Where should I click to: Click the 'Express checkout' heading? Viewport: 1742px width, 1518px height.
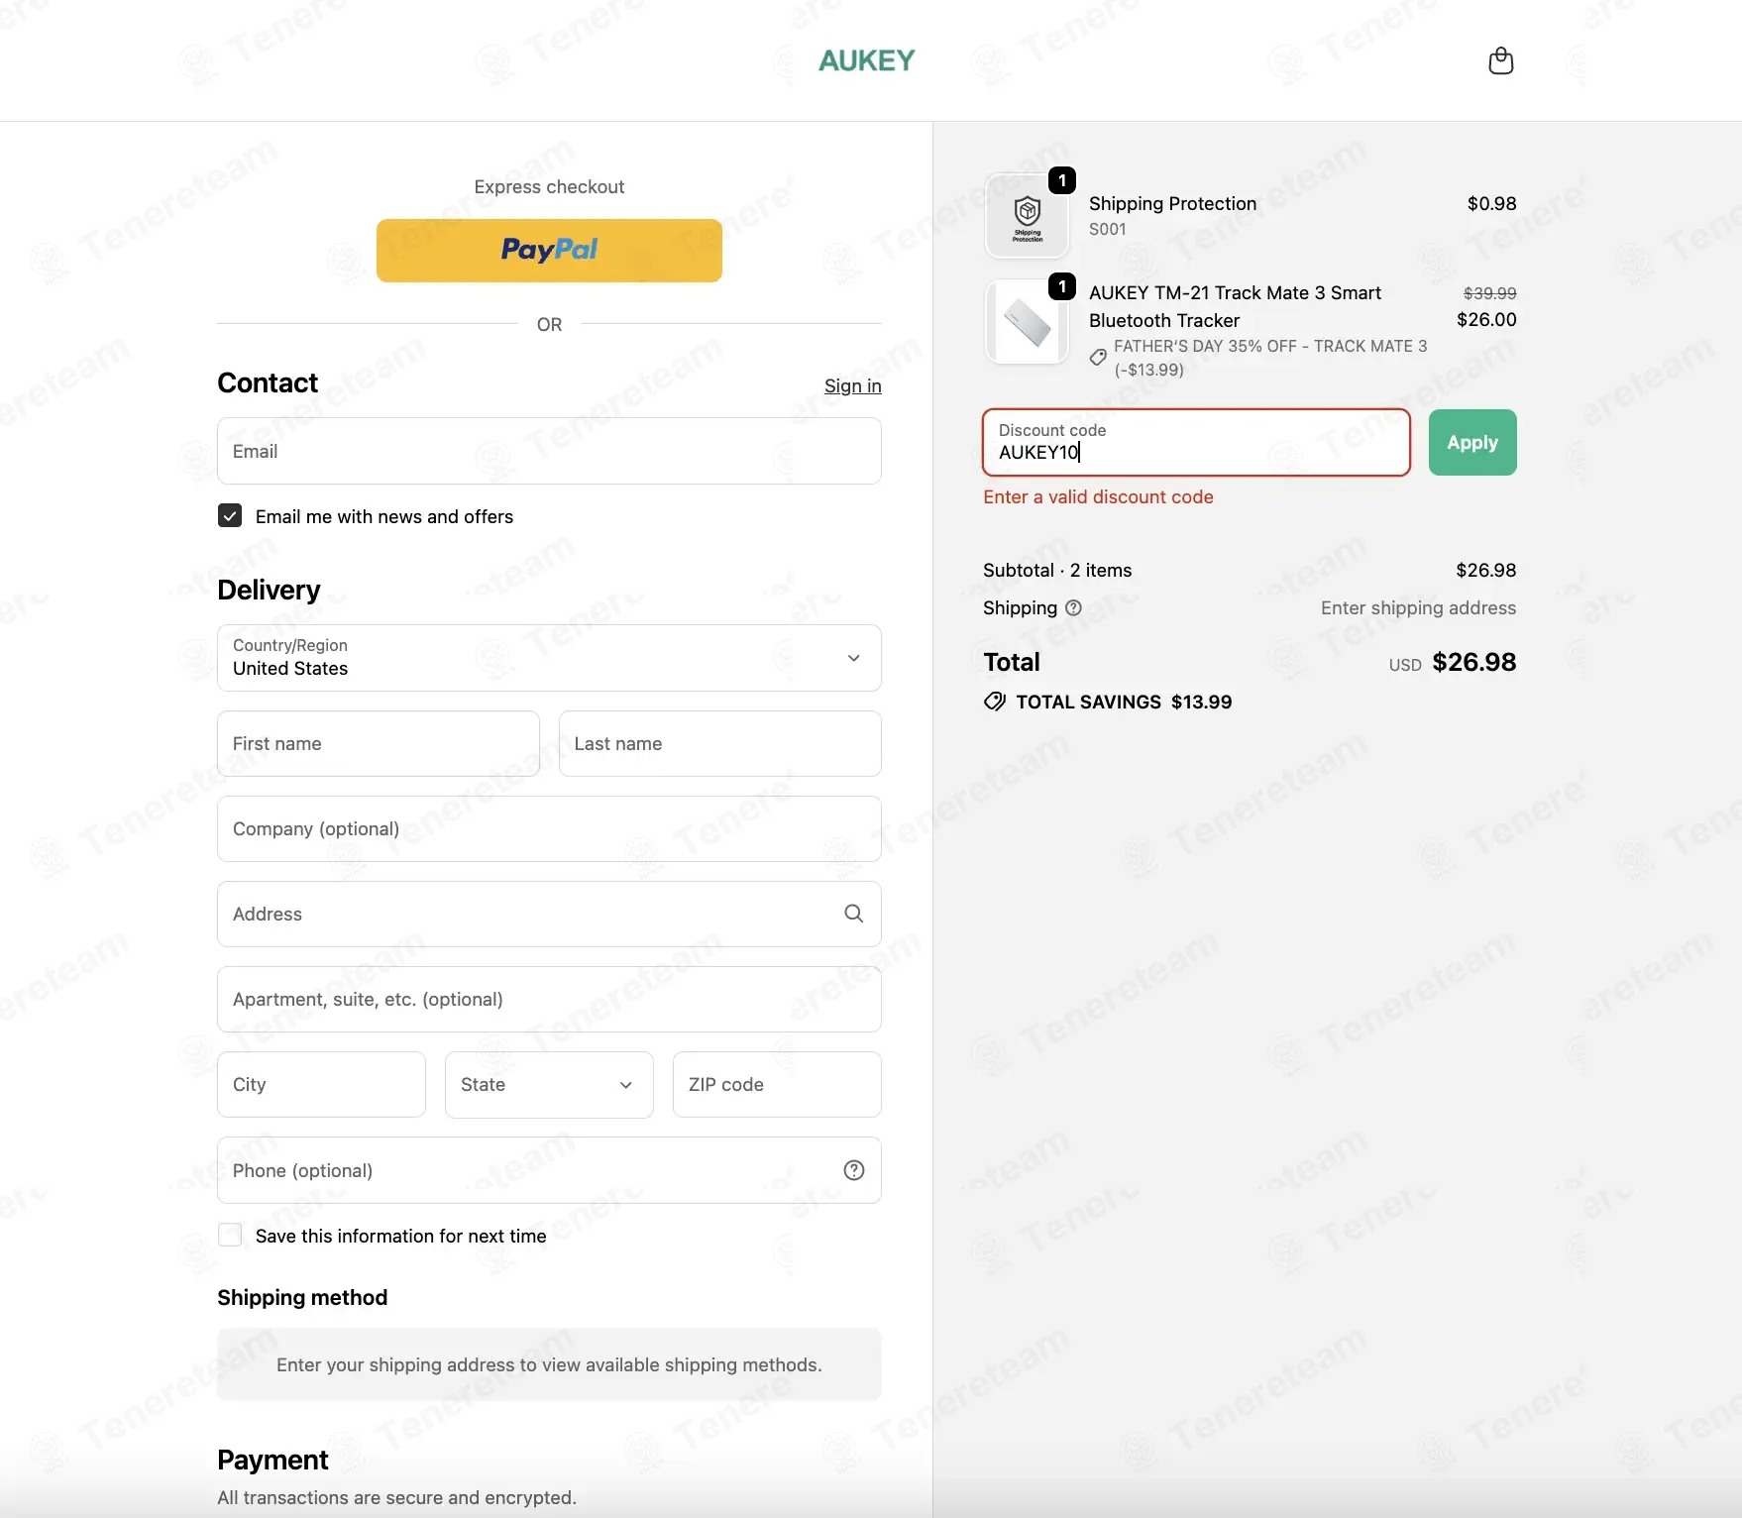[x=549, y=186]
